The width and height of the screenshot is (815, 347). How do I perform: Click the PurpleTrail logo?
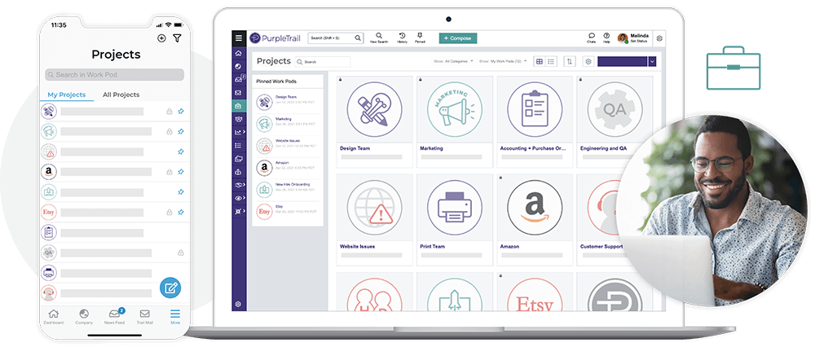275,38
